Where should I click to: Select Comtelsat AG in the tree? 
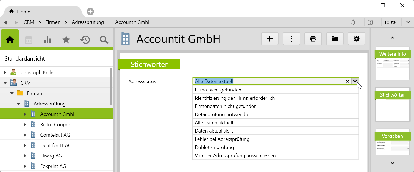55,135
